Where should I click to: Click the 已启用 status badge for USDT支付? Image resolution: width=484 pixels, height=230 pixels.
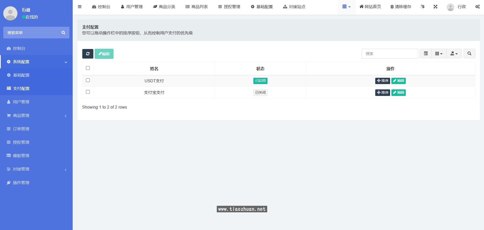click(x=260, y=81)
